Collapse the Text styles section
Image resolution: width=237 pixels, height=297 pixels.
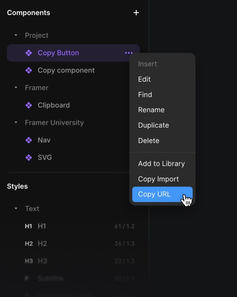(16, 209)
